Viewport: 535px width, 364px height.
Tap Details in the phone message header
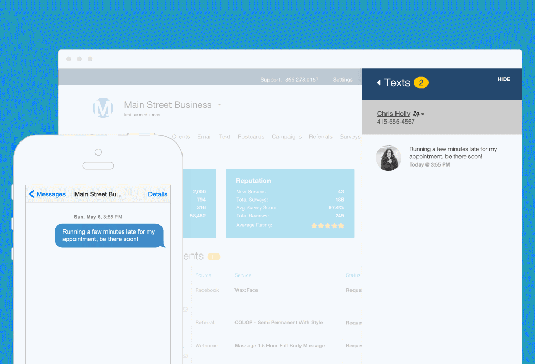tap(158, 194)
